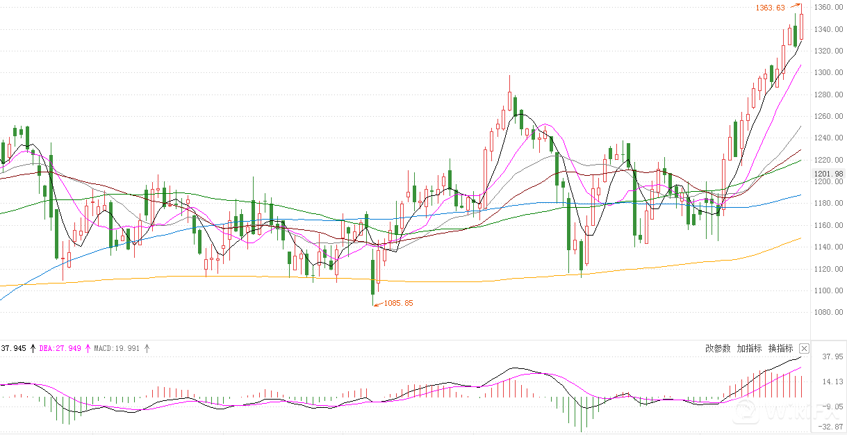The height and width of the screenshot is (435, 847).
Task: Click the up arrow after the DEA:27.949 value
Action: click(x=88, y=348)
